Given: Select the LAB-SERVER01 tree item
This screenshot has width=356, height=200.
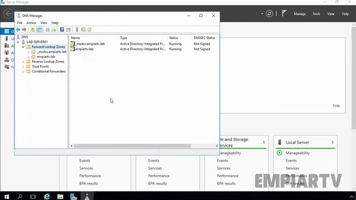Looking at the screenshot, I should [37, 42].
